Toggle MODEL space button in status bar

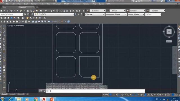(105, 95)
